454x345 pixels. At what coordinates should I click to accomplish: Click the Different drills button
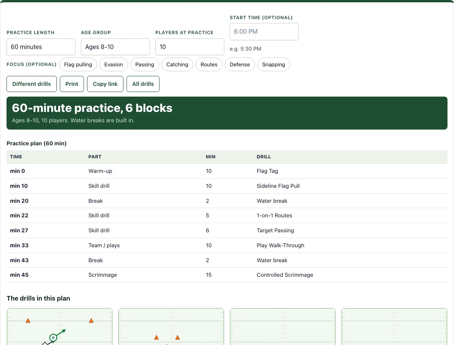(31, 84)
